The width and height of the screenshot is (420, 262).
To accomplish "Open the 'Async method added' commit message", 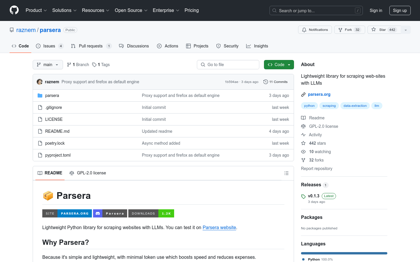I will (161, 143).
